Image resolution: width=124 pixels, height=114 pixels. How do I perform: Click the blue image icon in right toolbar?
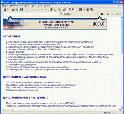(x=88, y=10)
